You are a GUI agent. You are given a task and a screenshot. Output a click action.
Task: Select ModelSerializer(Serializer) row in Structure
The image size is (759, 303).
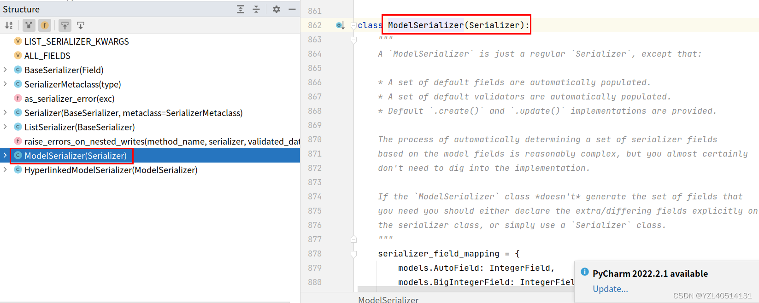(150, 156)
